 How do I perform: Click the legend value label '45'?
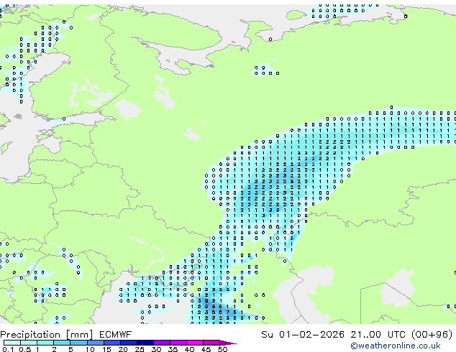206,349
